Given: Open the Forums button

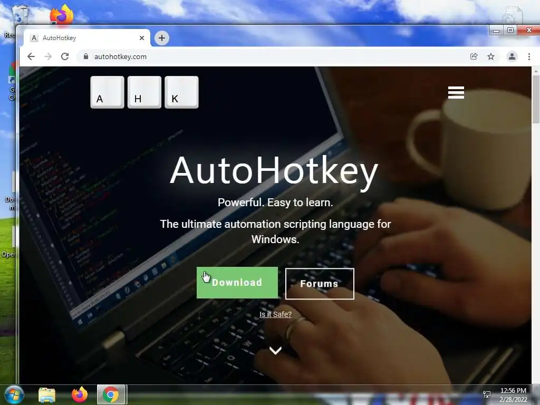Looking at the screenshot, I should coord(320,284).
